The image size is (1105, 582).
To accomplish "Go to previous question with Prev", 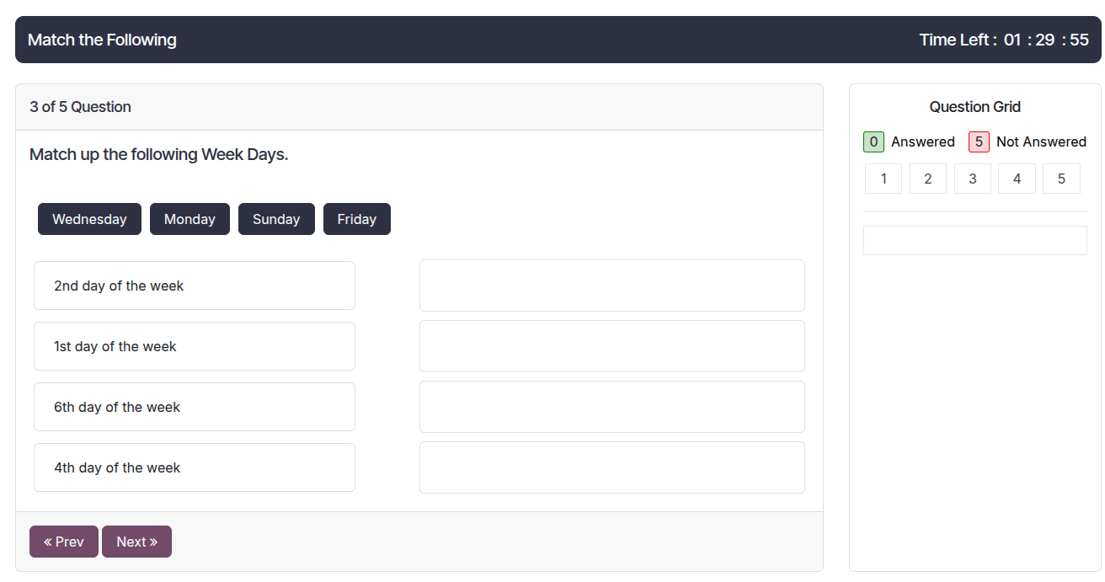I will [64, 542].
